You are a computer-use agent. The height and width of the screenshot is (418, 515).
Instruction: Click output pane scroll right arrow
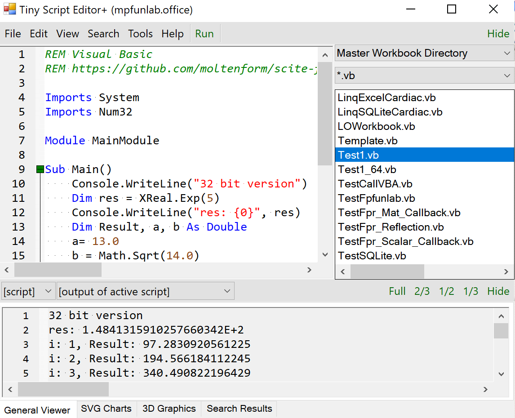pos(485,389)
